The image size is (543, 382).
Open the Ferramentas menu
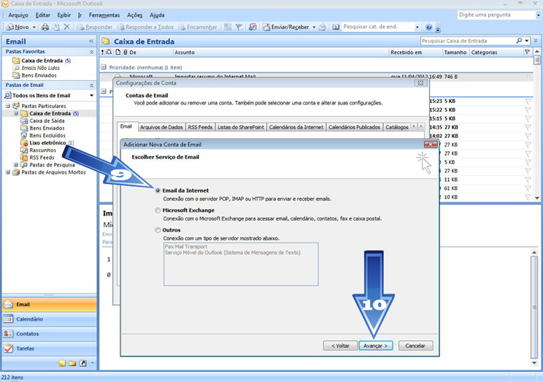click(x=104, y=15)
